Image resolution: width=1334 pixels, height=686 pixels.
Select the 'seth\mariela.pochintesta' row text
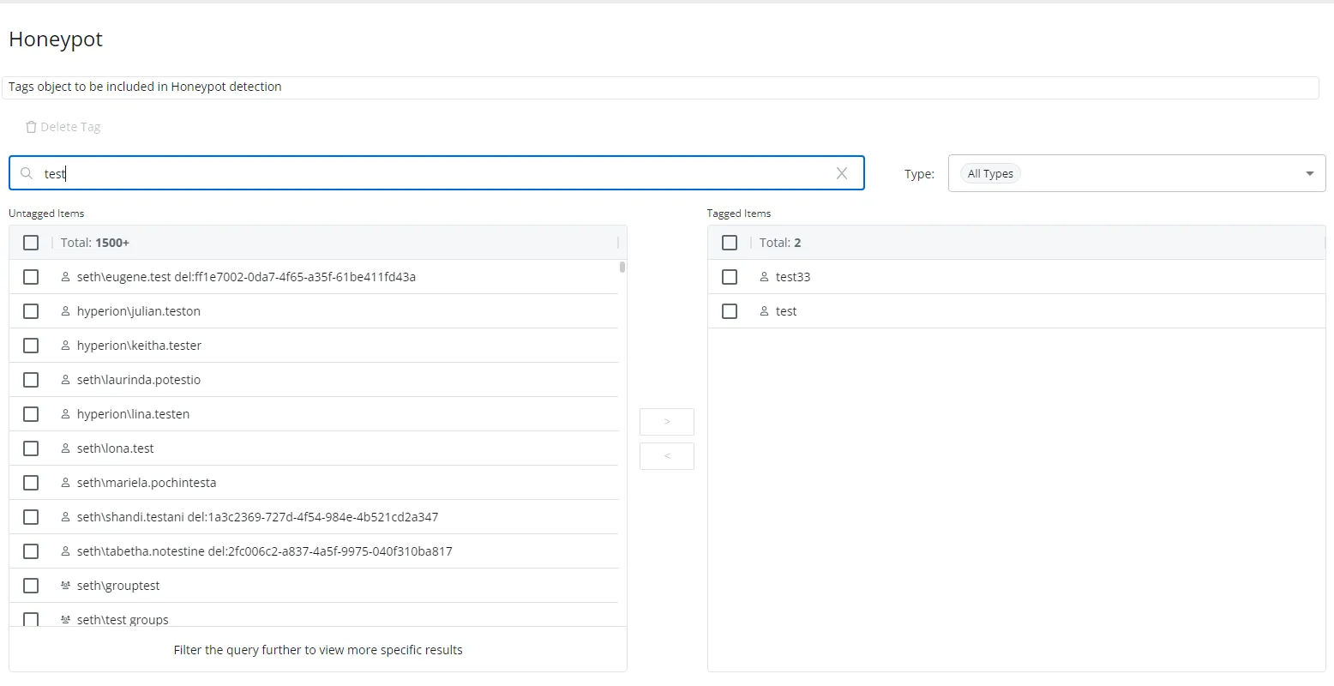(x=147, y=483)
